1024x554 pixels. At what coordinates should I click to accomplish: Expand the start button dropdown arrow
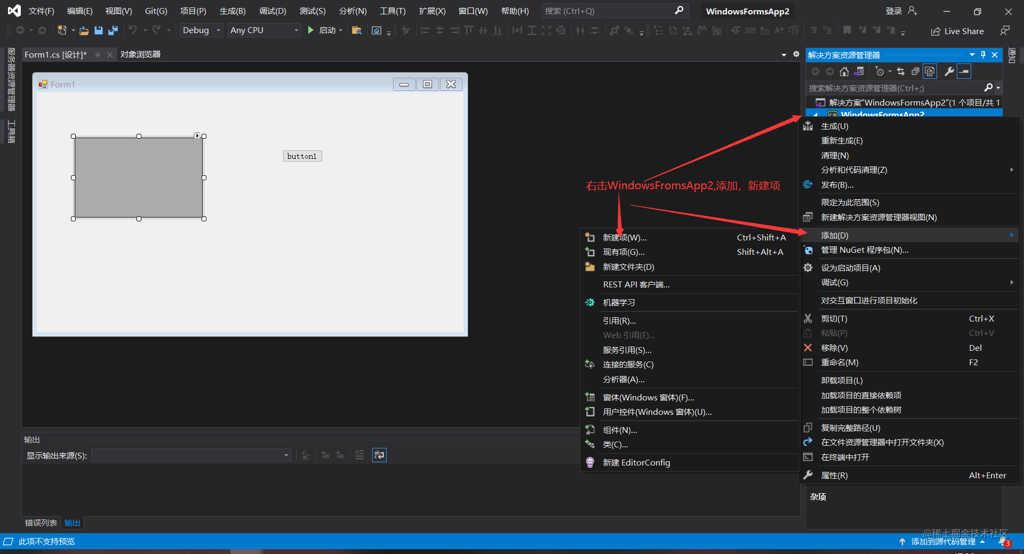341,30
